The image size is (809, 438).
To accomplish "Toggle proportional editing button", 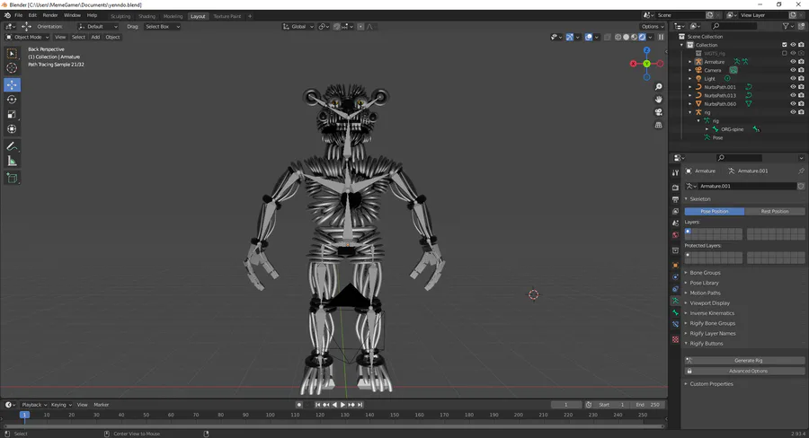I will click(x=360, y=26).
